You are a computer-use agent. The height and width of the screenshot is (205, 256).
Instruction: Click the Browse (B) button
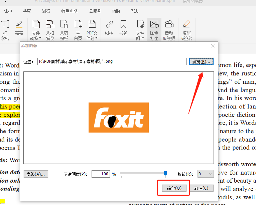[201, 61]
